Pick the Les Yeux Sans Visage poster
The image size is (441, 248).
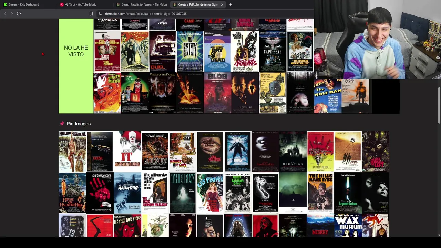[127, 226]
